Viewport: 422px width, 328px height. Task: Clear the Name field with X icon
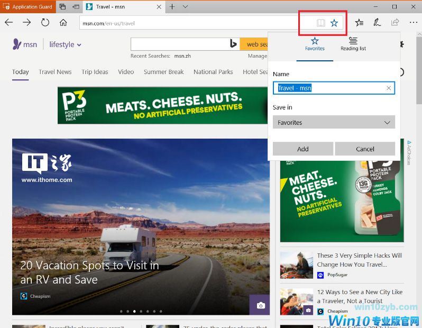[389, 88]
